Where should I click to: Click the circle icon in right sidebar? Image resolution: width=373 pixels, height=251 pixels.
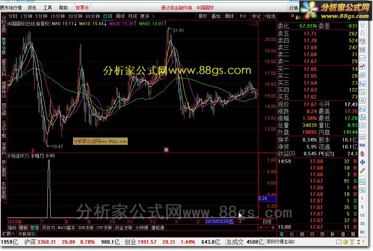(362, 125)
